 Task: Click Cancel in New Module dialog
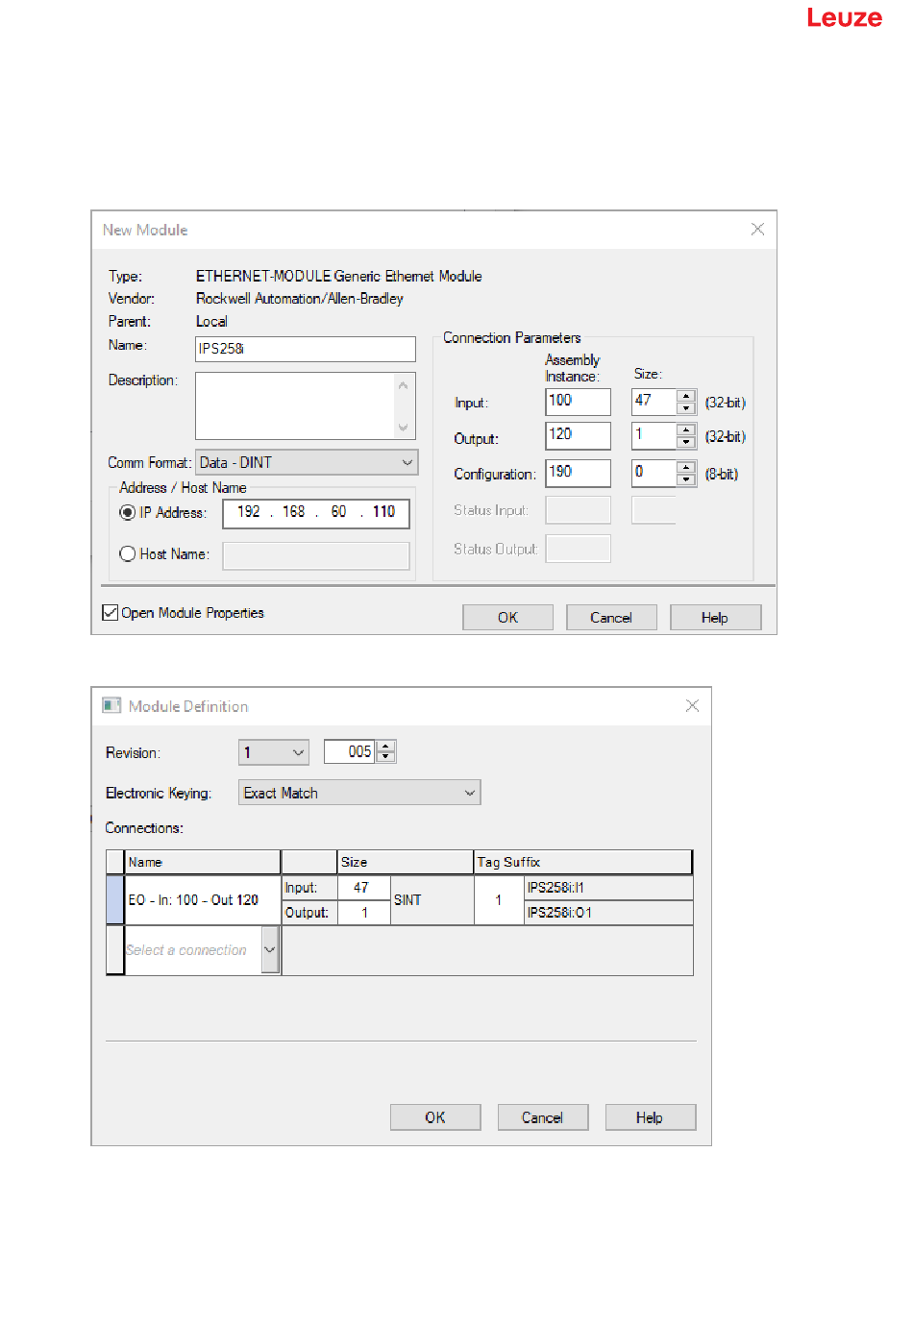(611, 617)
